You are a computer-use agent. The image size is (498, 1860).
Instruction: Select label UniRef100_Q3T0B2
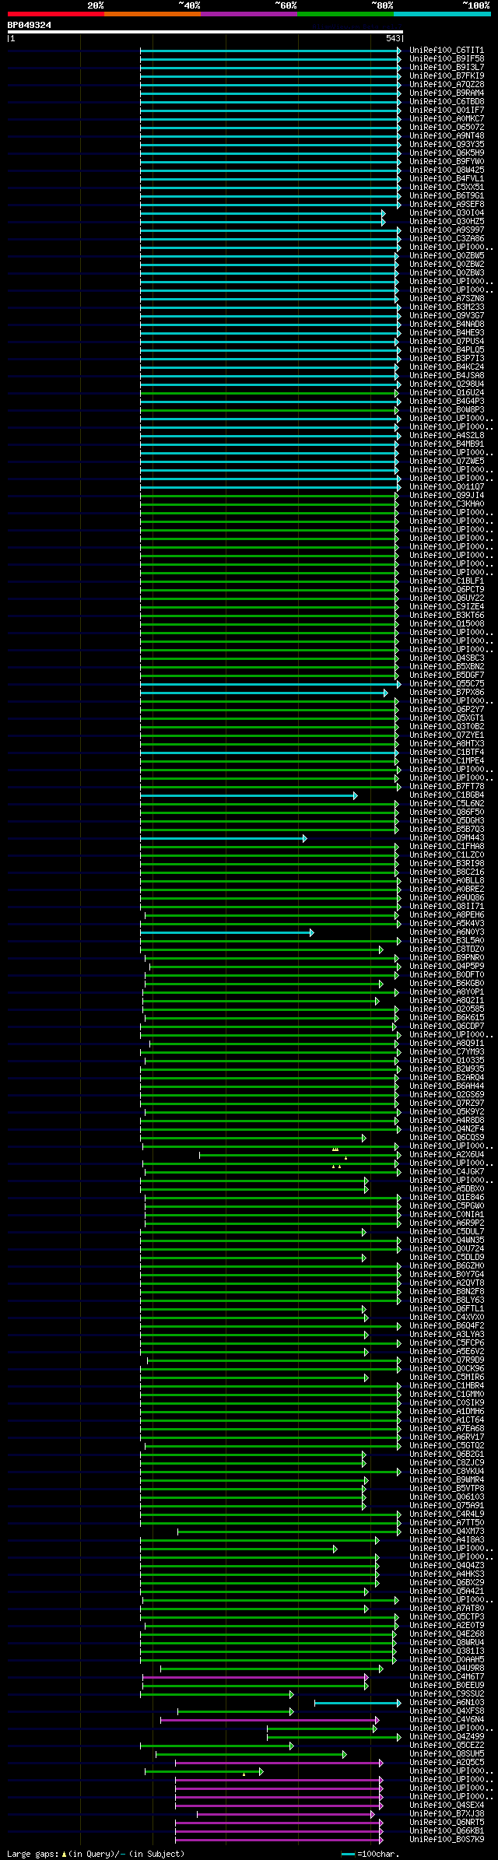coord(447,726)
